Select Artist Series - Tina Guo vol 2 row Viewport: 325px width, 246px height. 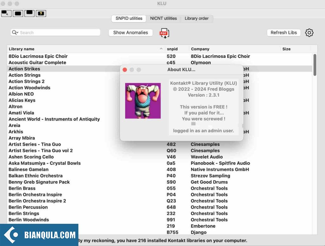pyautogui.click(x=160, y=150)
